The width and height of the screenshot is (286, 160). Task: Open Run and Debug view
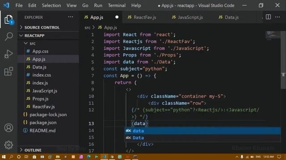click(8, 54)
